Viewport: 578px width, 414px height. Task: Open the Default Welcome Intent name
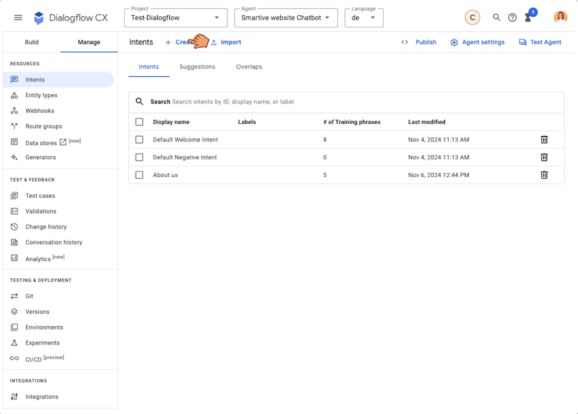coord(185,139)
